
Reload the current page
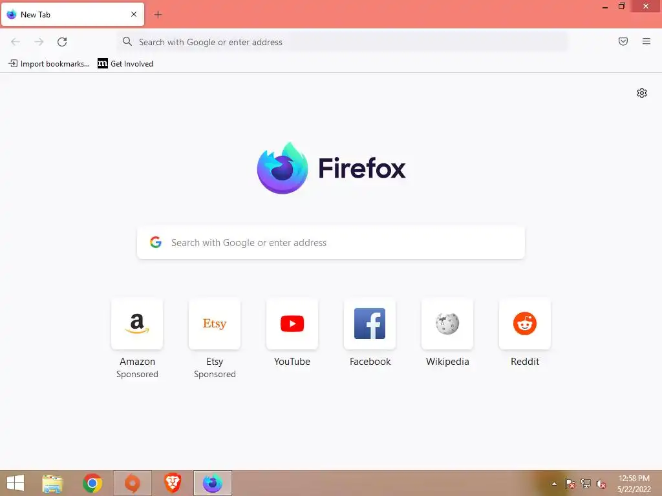pyautogui.click(x=62, y=42)
